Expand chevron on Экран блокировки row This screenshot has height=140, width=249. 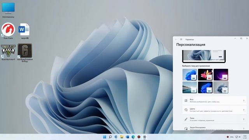pyautogui.click(x=244, y=128)
